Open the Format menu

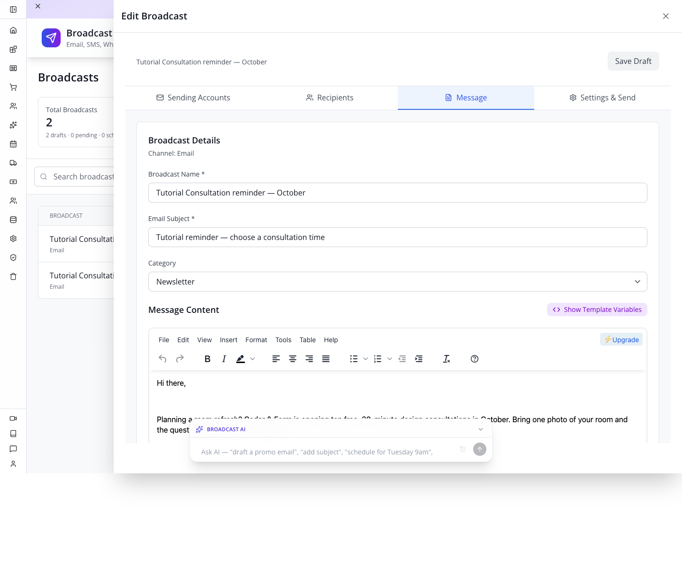tap(256, 340)
